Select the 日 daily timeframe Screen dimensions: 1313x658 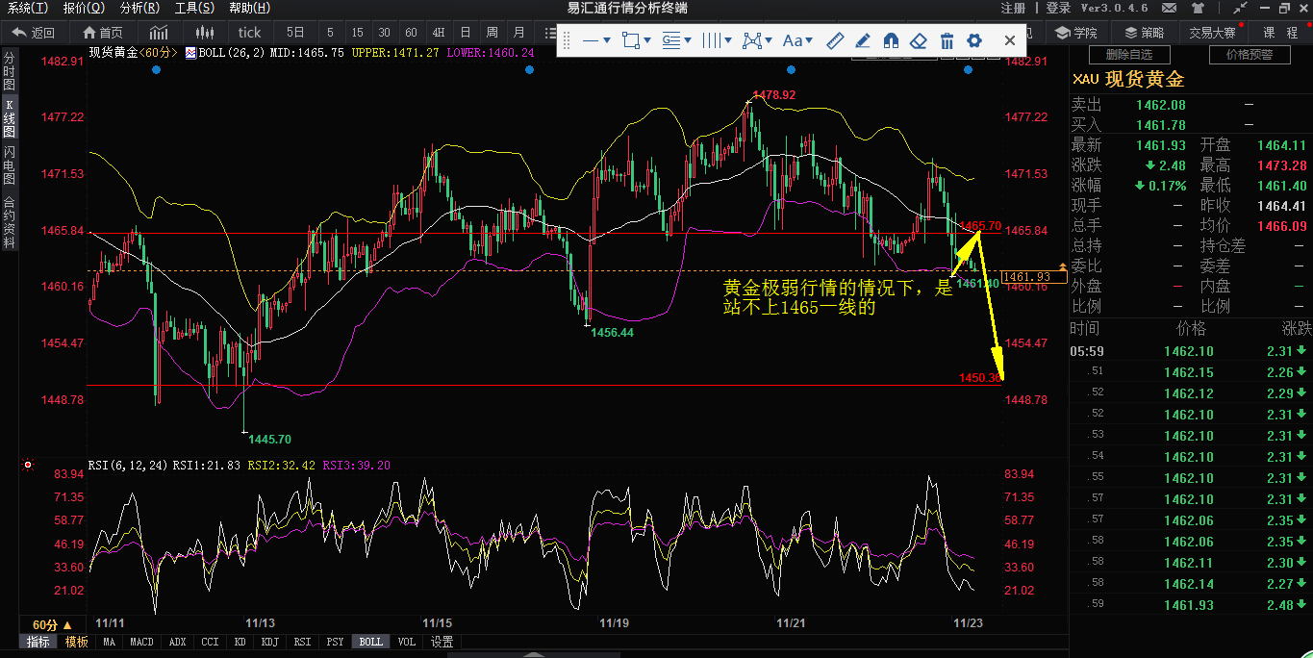point(466,32)
